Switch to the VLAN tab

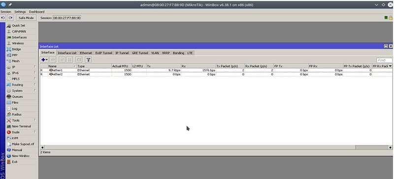(155, 53)
